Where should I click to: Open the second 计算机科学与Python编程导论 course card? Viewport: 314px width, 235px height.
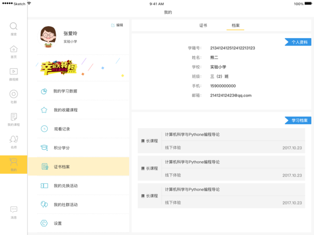tap(221, 168)
